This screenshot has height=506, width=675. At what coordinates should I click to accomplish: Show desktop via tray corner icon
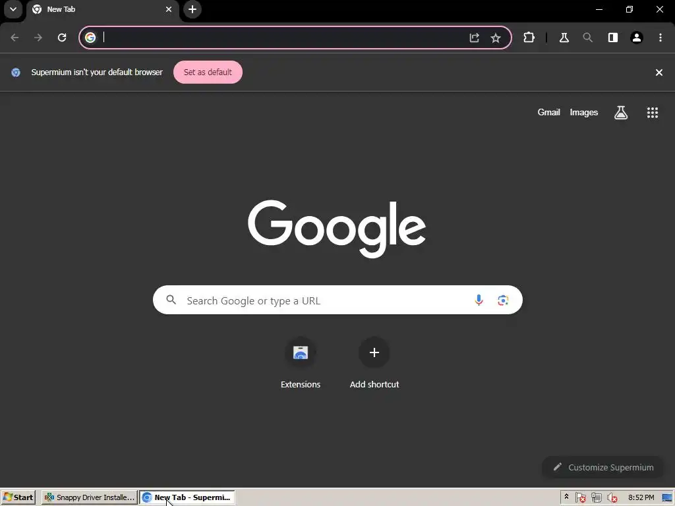click(667, 497)
